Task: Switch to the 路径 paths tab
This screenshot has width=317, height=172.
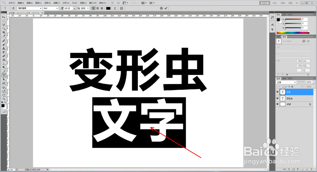Action: (x=290, y=79)
